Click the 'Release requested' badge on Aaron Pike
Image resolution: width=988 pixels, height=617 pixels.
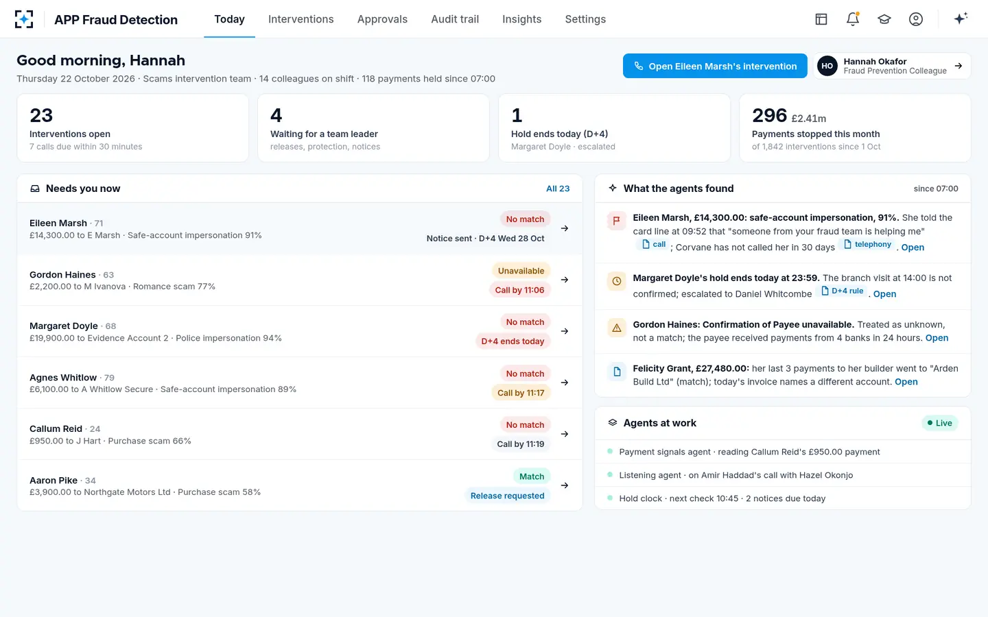pyautogui.click(x=507, y=496)
